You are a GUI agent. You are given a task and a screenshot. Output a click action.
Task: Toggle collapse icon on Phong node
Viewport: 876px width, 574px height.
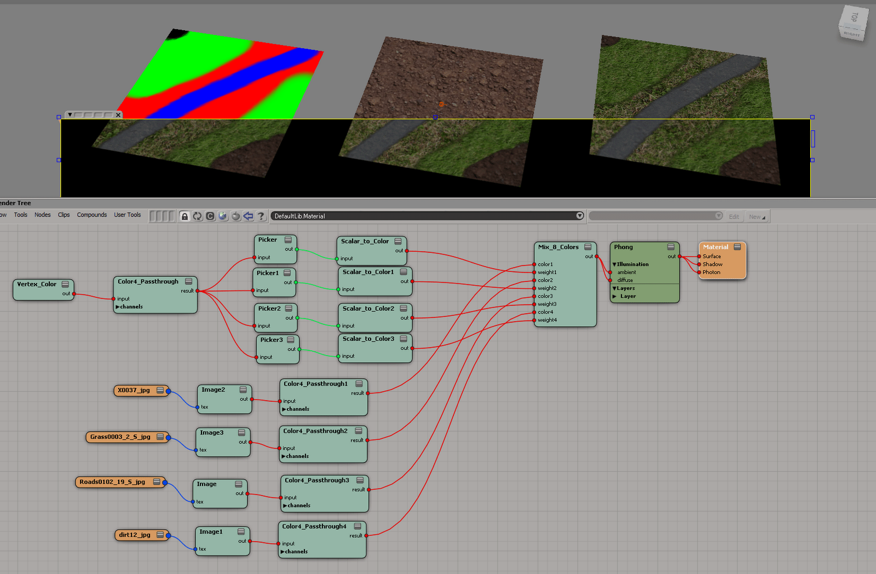point(671,247)
